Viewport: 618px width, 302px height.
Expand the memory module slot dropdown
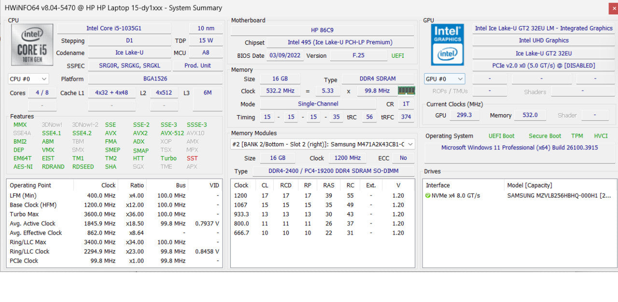click(x=323, y=144)
